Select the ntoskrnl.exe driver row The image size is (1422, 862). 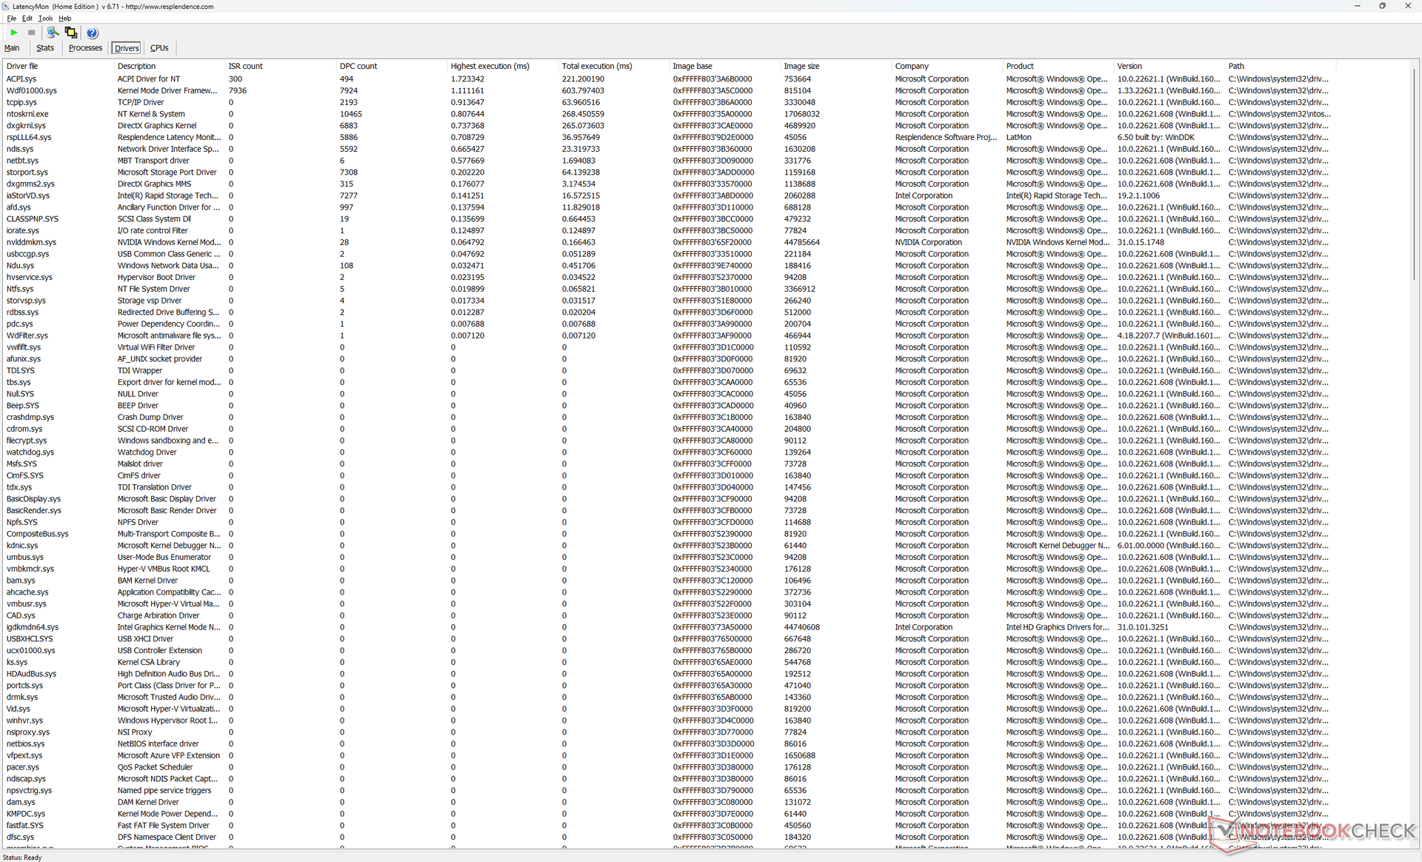pyautogui.click(x=27, y=114)
